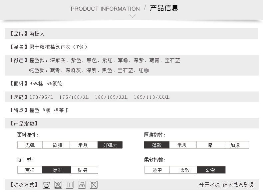Click the do-not-tumble-dry crossed icon
This screenshot has width=263, height=193.
point(94,185)
